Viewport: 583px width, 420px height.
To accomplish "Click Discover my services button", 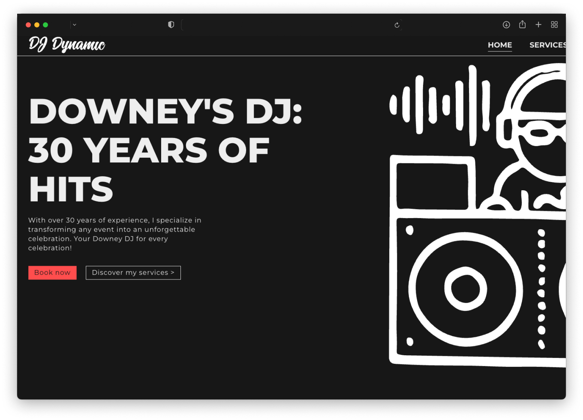I will (133, 273).
